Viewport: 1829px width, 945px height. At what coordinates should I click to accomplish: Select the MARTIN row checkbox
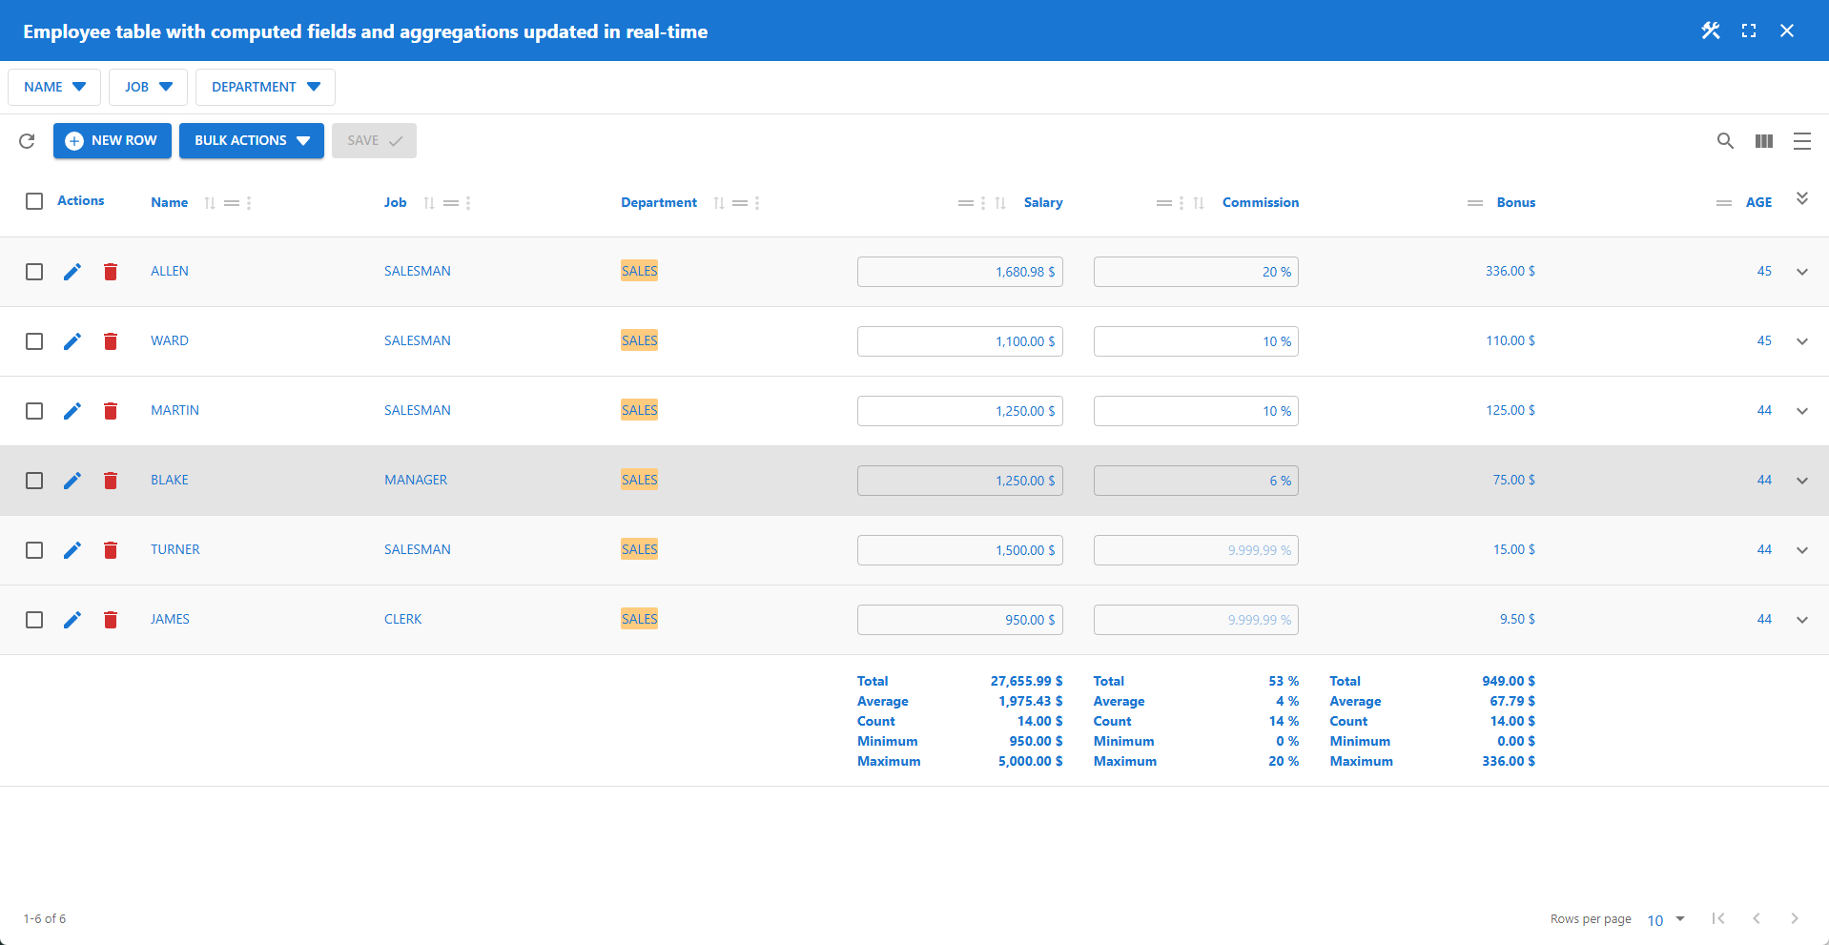(34, 411)
